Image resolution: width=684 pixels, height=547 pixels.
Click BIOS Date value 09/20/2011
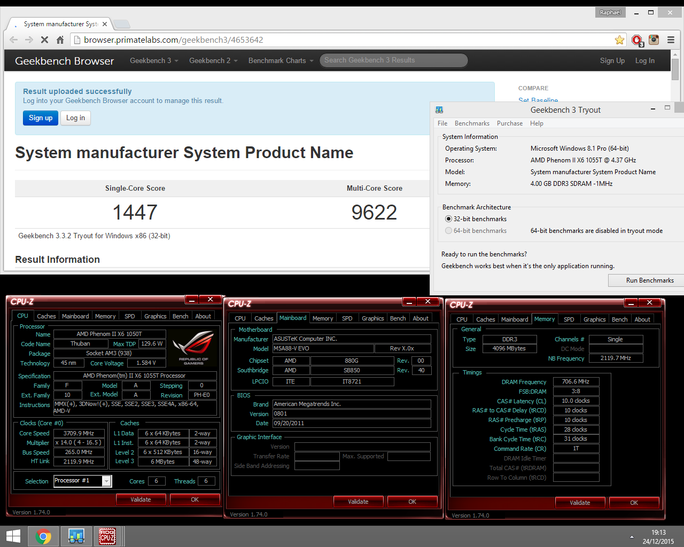(x=352, y=423)
